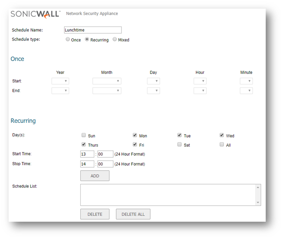283x239 pixels.
Task: Tick the All days checkbox
Action: tap(222, 145)
